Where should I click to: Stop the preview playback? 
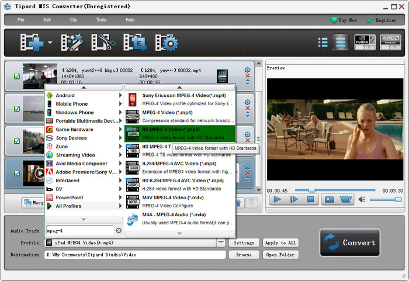click(310, 200)
